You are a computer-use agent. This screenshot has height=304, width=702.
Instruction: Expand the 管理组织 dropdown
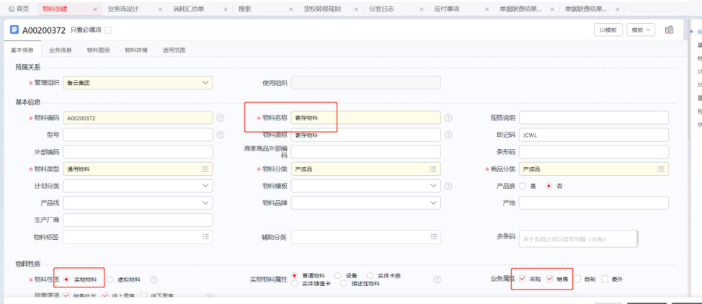point(205,83)
